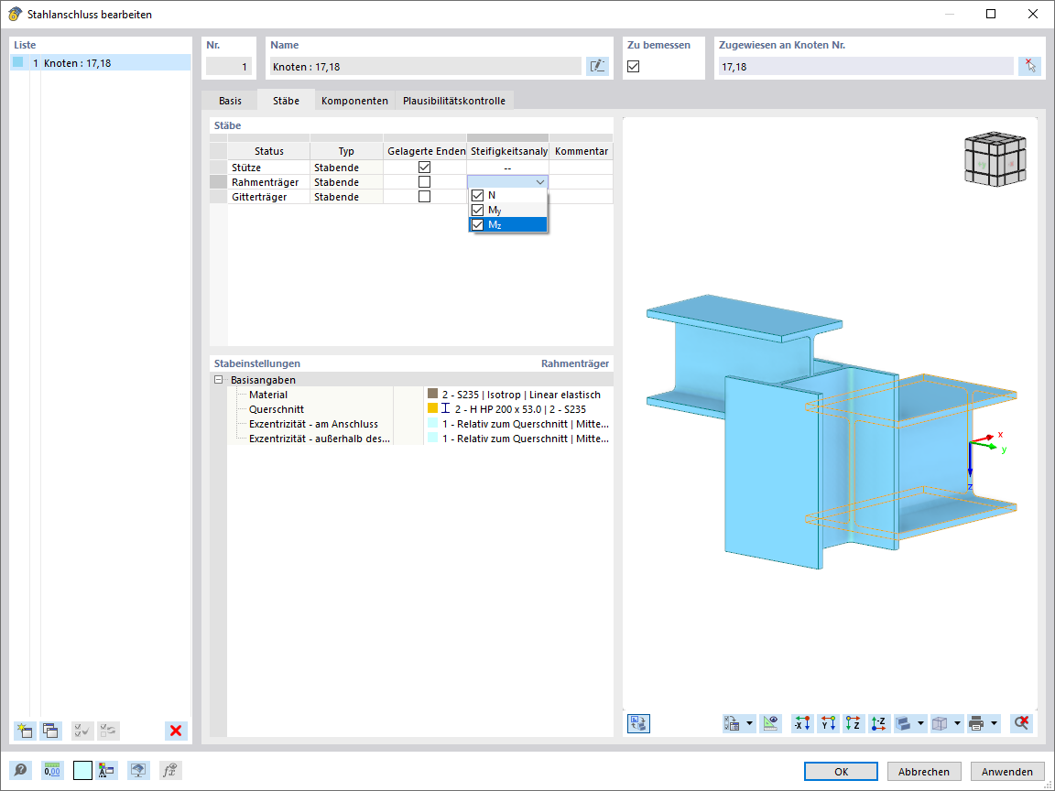1055x791 pixels.
Task: Switch to the Basis tab
Action: pos(230,100)
